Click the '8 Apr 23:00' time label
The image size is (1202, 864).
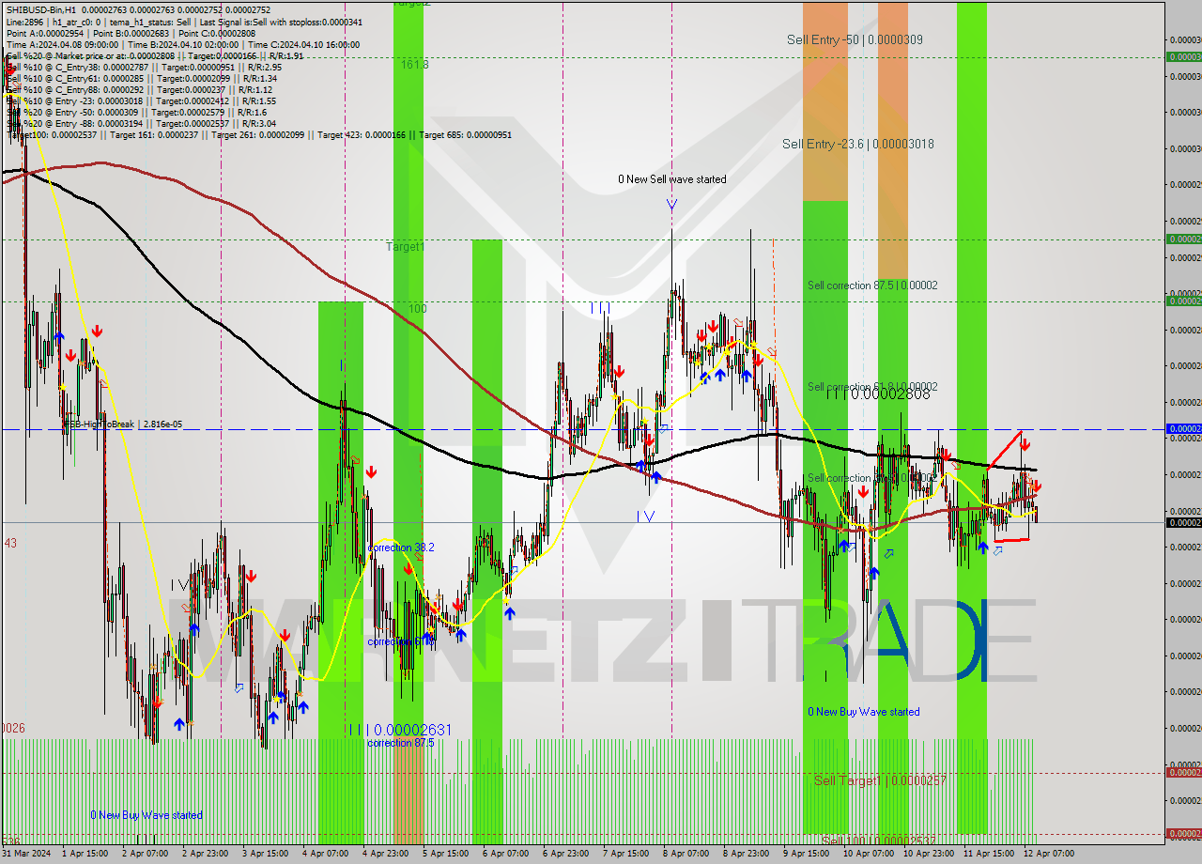[x=748, y=854]
